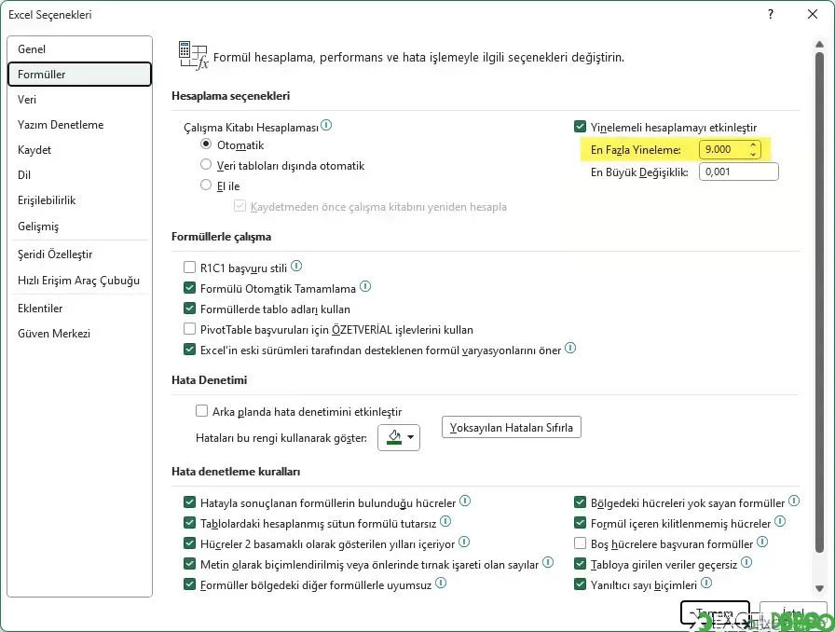The height and width of the screenshot is (632, 835).
Task: Click info icon for Hatayla sonuçlanan formüllerin hücreler
Action: click(465, 501)
